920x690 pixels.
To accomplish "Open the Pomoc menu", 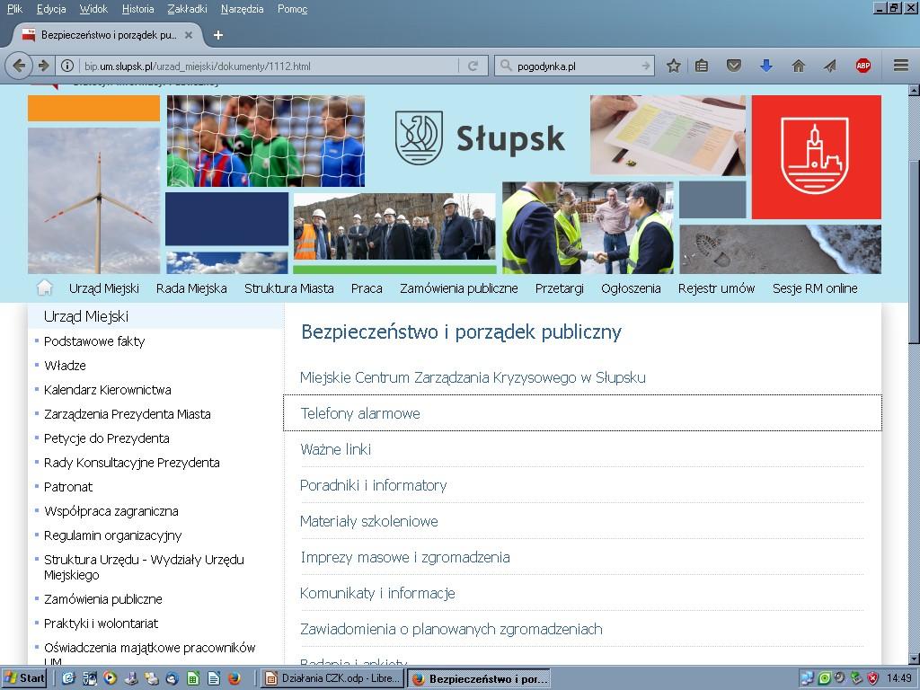I will (292, 9).
